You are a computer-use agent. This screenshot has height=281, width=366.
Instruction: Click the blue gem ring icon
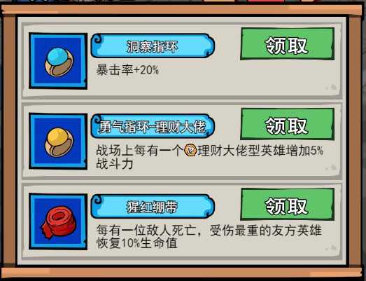(58, 61)
